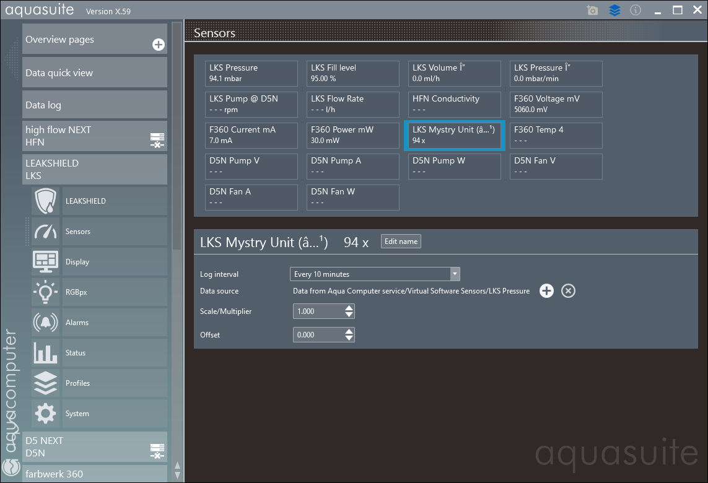The height and width of the screenshot is (483, 708).
Task: Open the Display monitor icon page
Action: click(46, 262)
